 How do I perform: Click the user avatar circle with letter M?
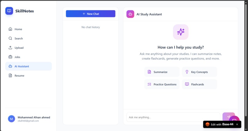pos(11,119)
